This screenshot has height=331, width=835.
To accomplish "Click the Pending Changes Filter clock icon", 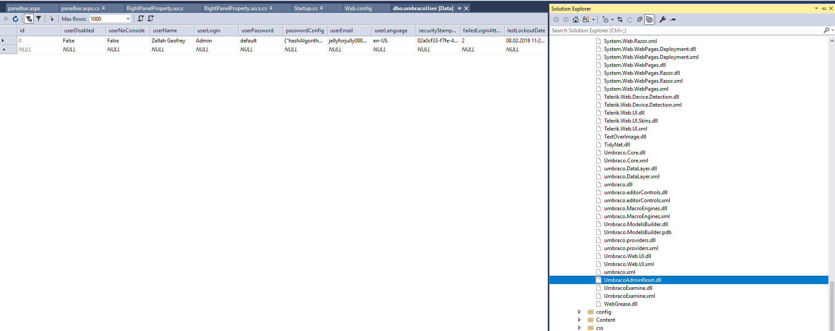I will coord(605,19).
